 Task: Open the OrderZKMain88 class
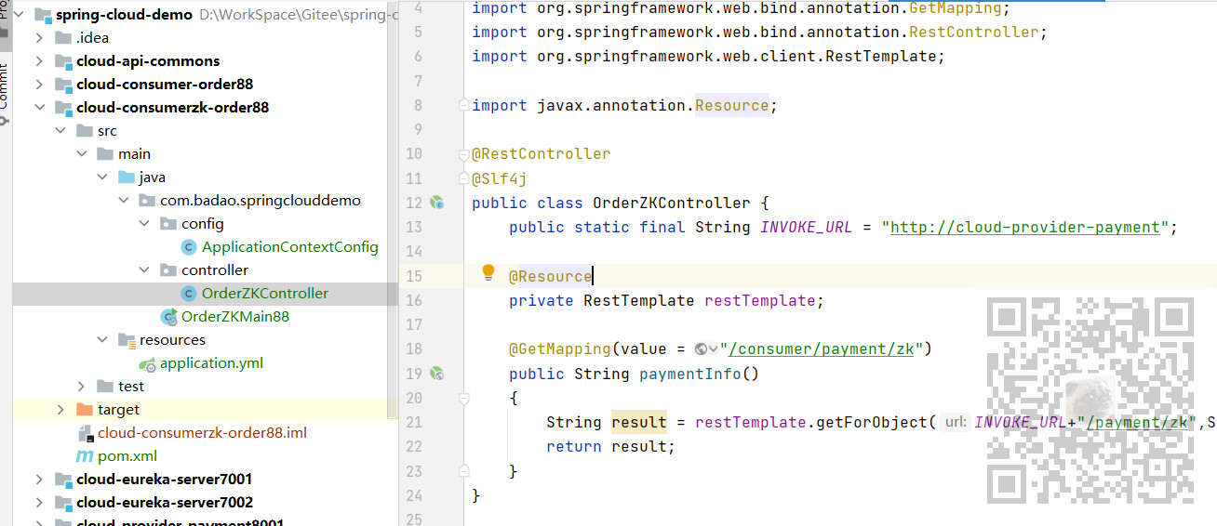coord(235,317)
